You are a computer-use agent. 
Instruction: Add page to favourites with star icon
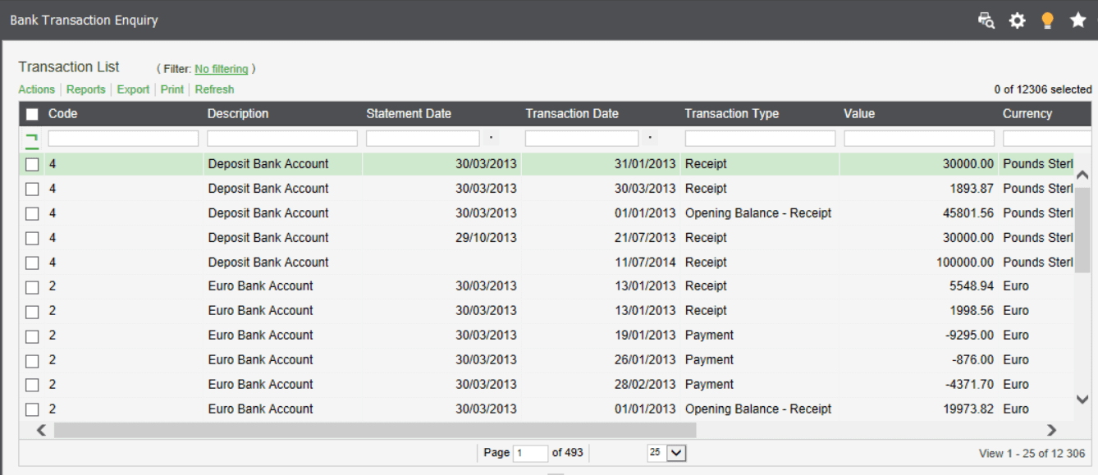click(x=1078, y=21)
